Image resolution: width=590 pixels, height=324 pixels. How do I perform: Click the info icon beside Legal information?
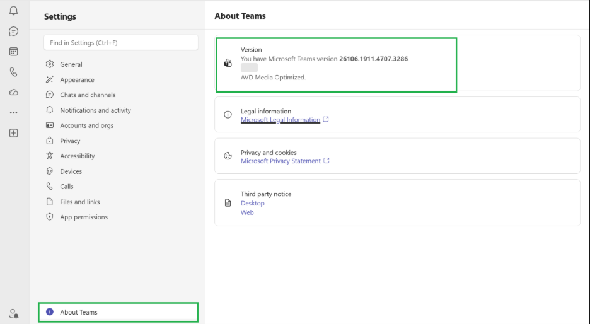click(228, 115)
